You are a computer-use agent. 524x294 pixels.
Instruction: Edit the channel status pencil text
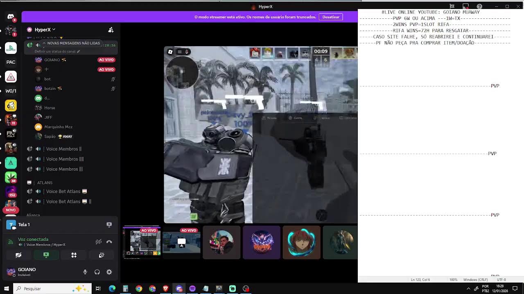coord(57,51)
